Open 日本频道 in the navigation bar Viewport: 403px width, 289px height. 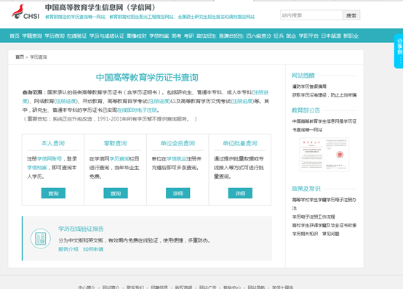pyautogui.click(x=331, y=36)
